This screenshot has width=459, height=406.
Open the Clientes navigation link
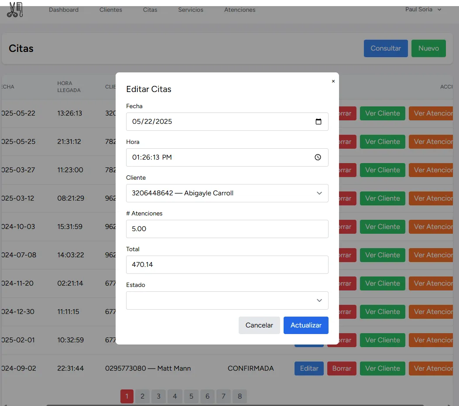coord(111,10)
